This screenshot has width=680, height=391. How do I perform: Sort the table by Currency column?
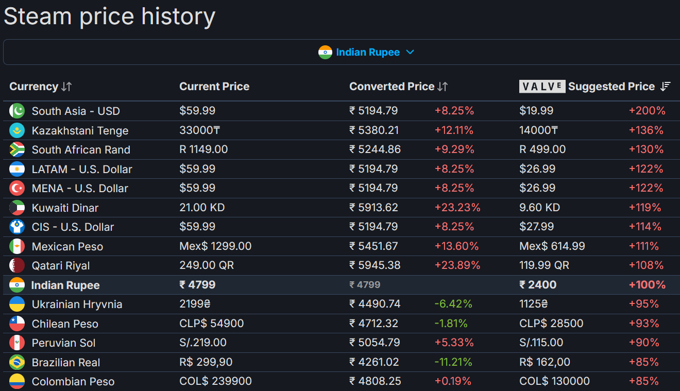point(41,87)
